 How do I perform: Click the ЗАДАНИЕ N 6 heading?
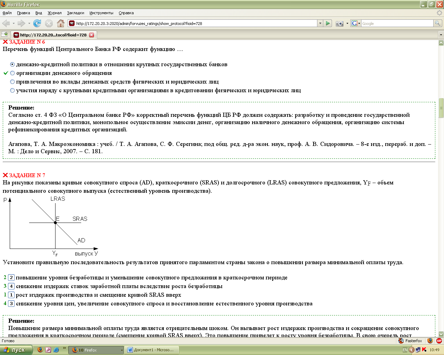coord(27,42)
